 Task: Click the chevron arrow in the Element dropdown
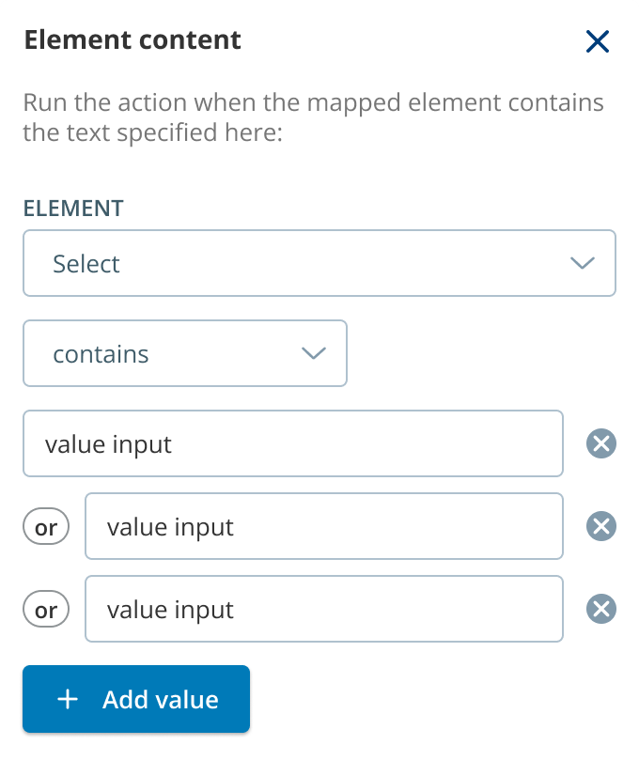pyautogui.click(x=583, y=263)
